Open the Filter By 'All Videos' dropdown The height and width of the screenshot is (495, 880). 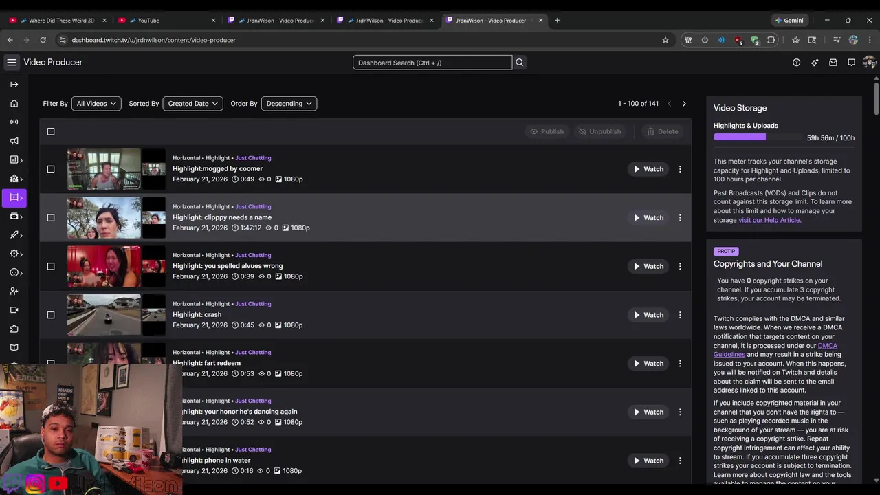point(96,104)
